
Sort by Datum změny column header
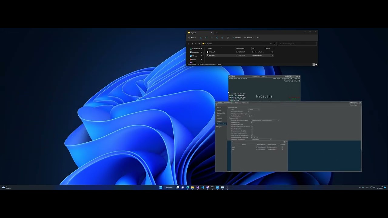[240, 48]
